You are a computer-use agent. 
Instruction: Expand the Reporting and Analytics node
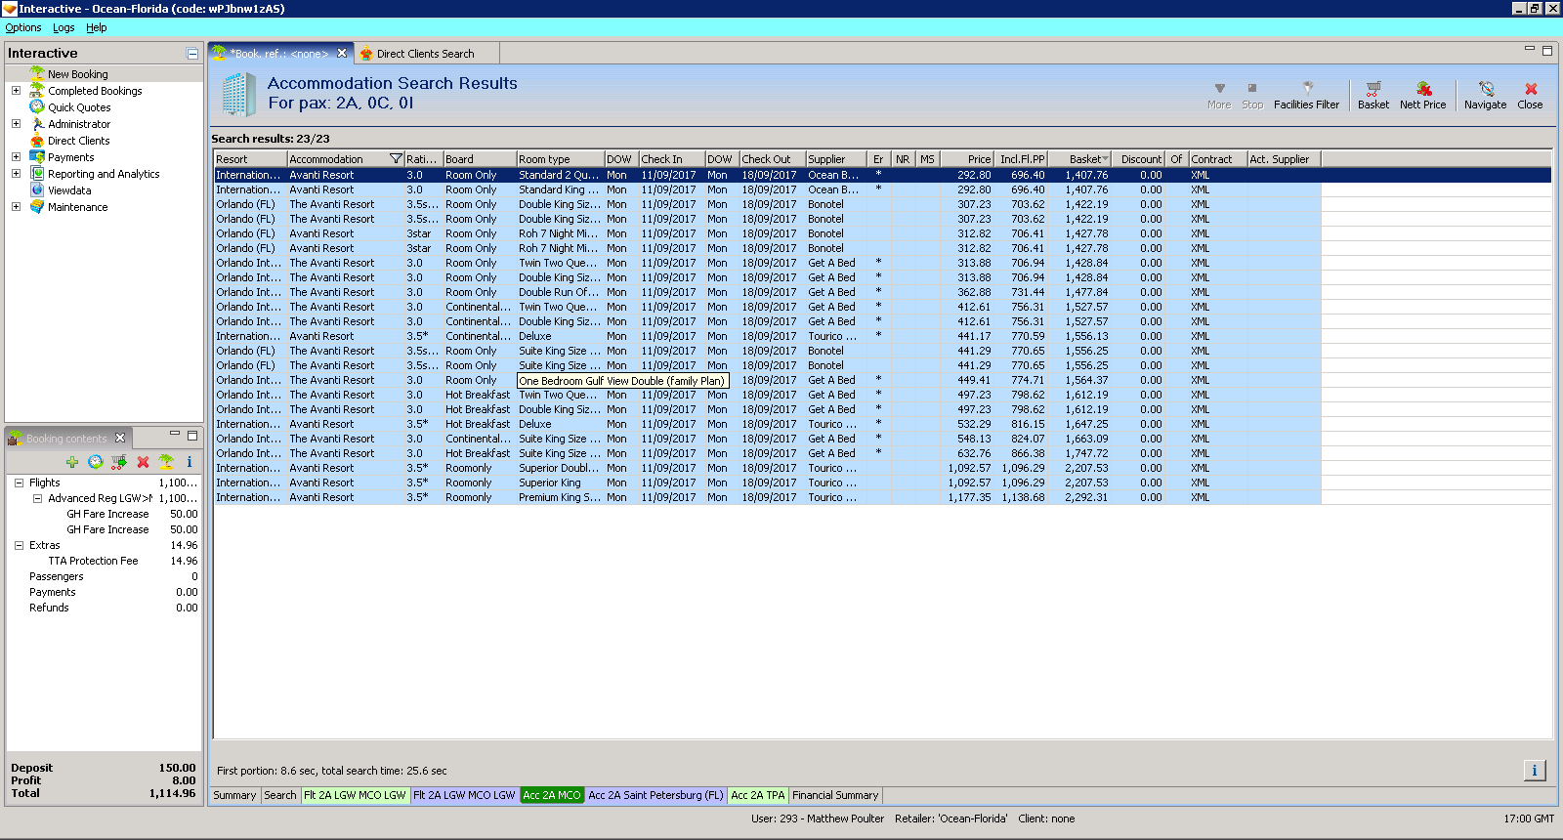tap(16, 174)
